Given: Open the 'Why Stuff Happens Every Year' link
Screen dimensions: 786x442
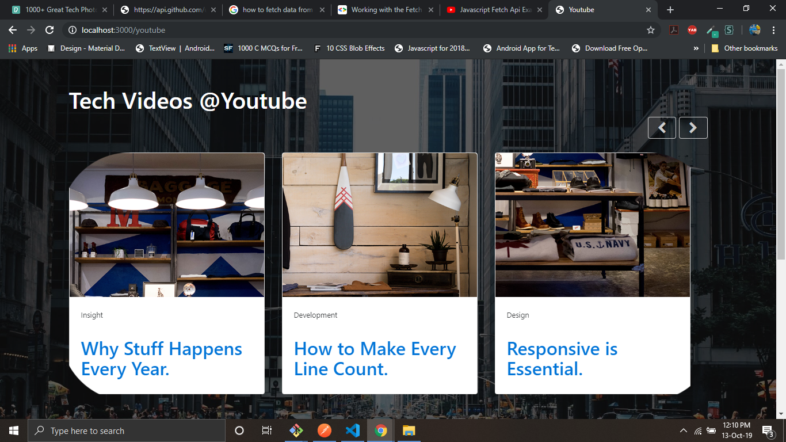Looking at the screenshot, I should [x=161, y=359].
